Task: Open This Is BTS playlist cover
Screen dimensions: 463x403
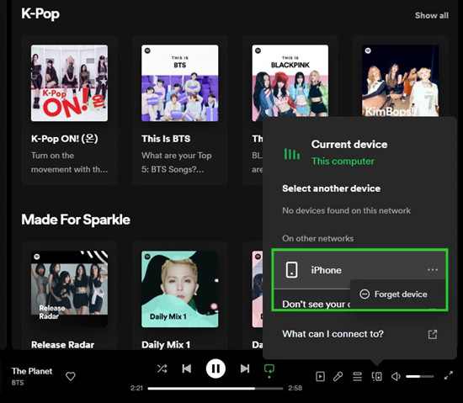Action: 180,83
